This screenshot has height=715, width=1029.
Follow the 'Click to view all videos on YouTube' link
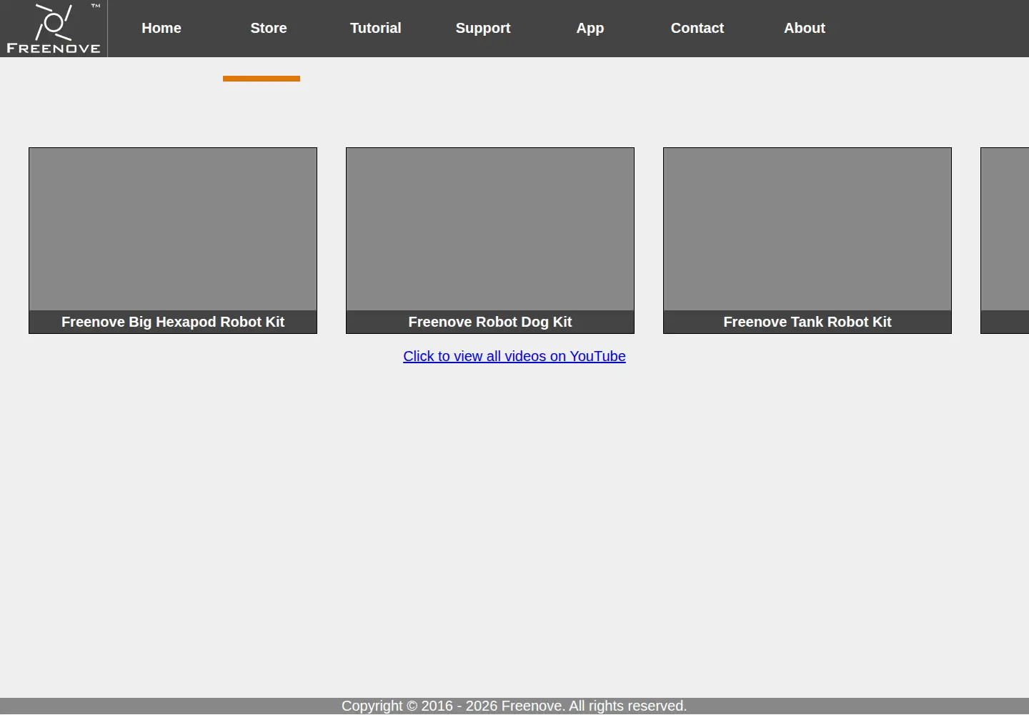pyautogui.click(x=514, y=356)
